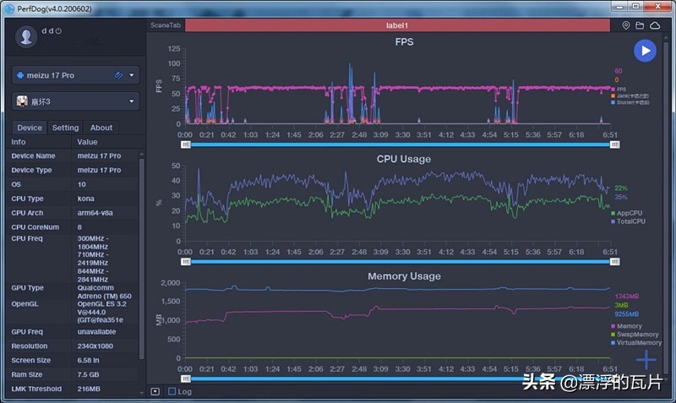This screenshot has height=403, width=676.
Task: Click the device info scroll down arrow
Action: [x=141, y=393]
